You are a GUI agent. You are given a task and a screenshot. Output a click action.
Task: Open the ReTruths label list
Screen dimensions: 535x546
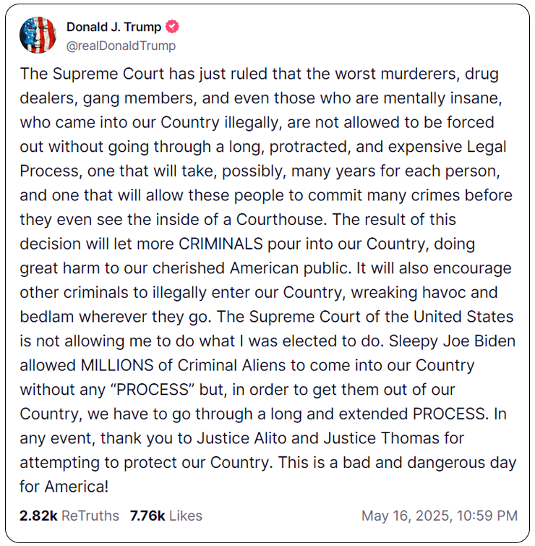[90, 516]
